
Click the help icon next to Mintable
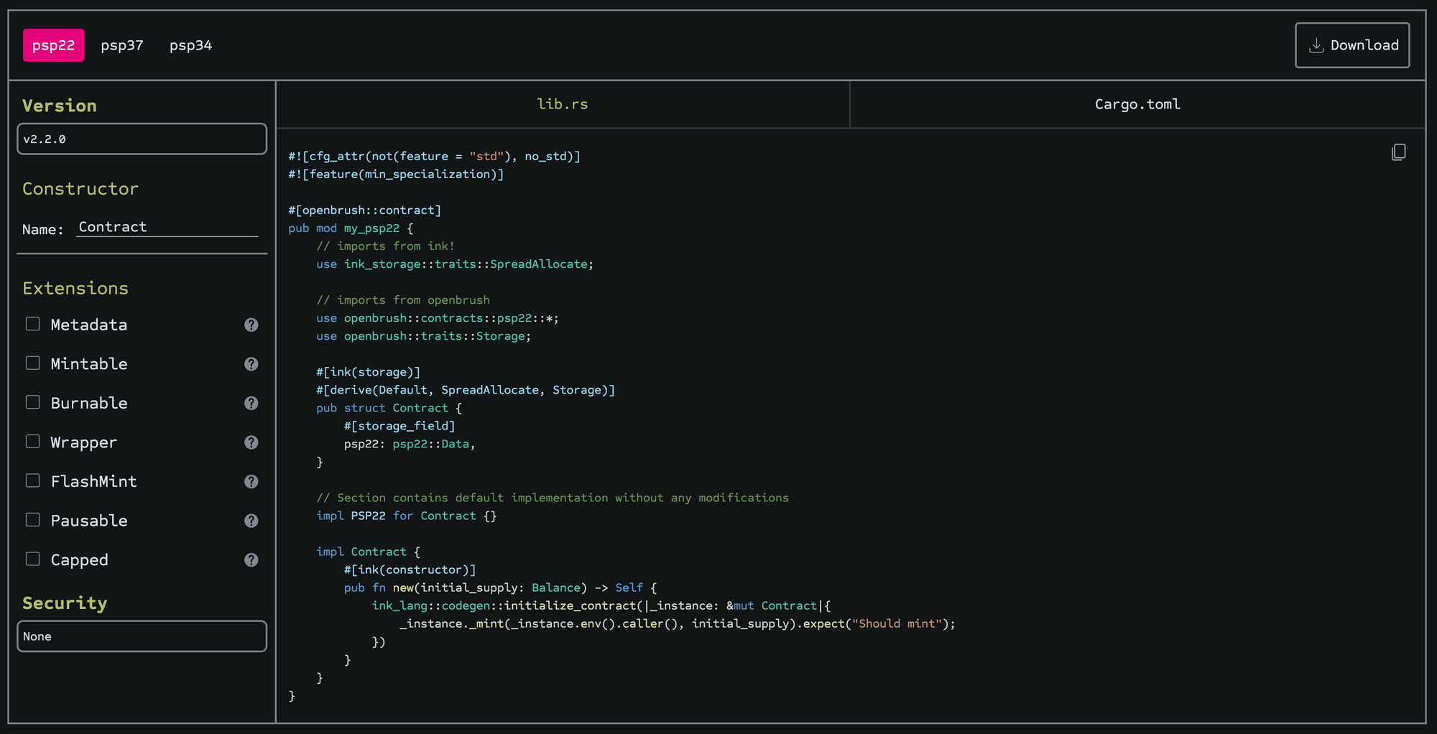(251, 364)
